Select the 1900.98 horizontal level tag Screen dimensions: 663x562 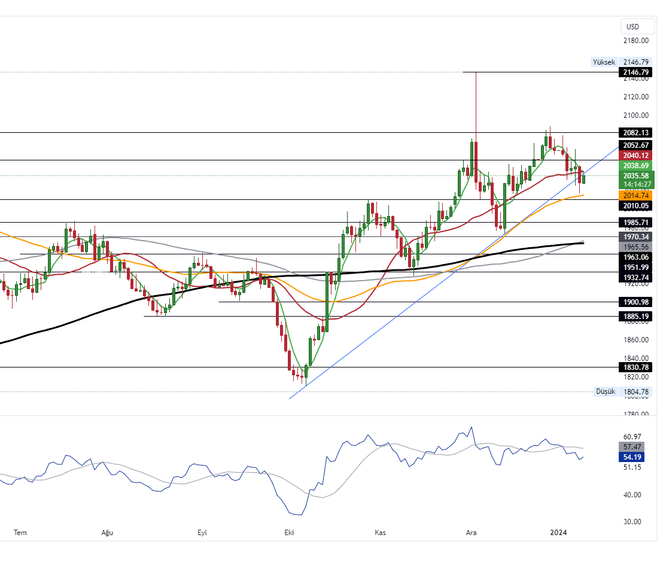635,302
